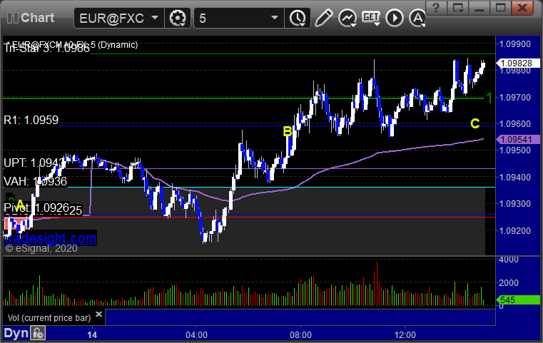
Task: Click the 1.09900 price axis label
Action: 515,44
